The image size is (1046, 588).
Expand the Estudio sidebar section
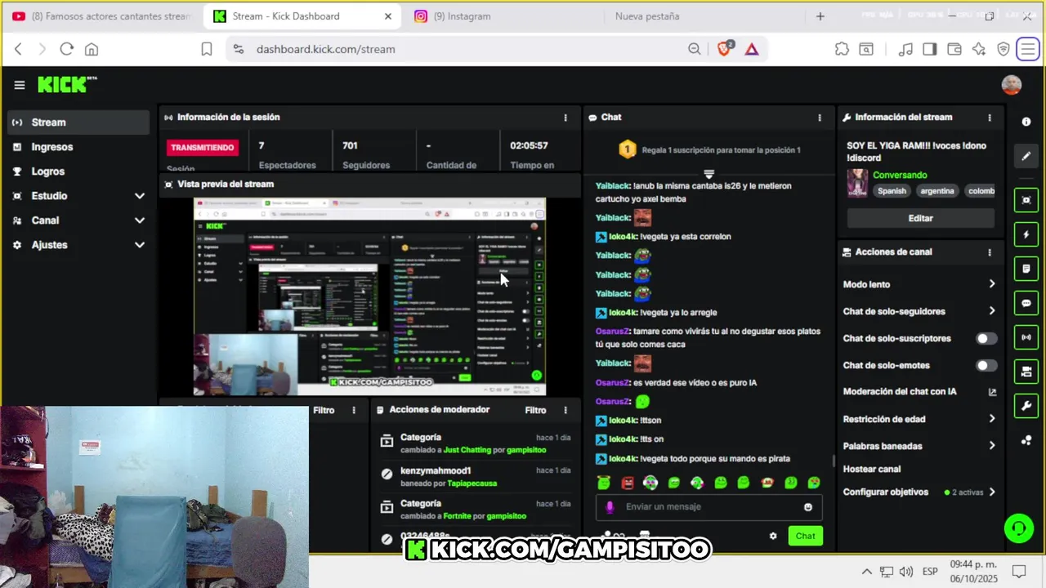[x=140, y=196]
